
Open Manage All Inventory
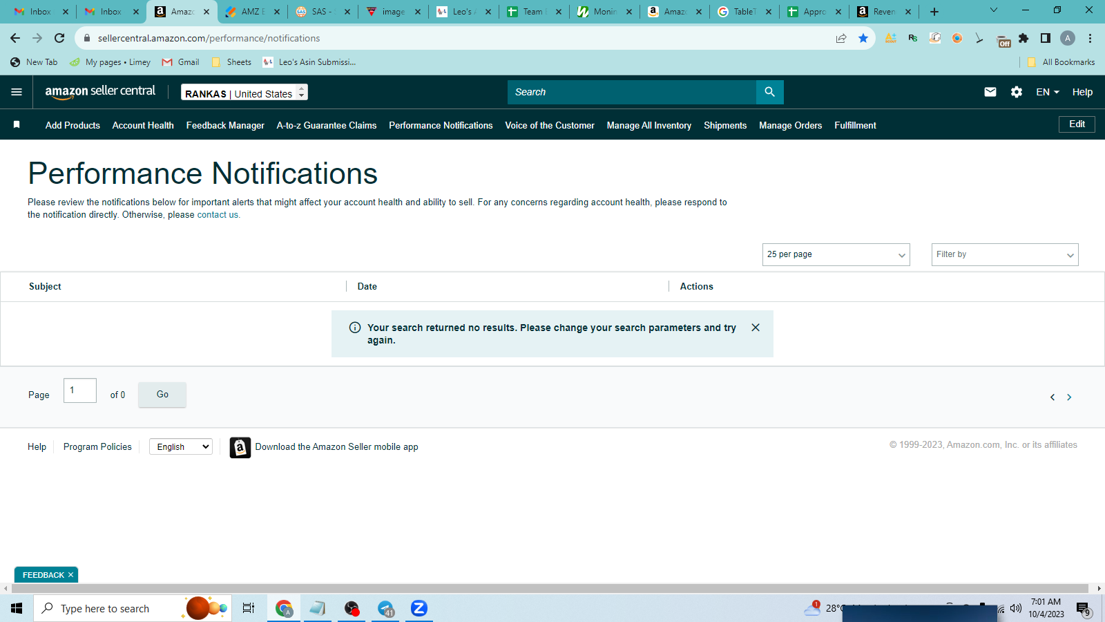coord(649,125)
